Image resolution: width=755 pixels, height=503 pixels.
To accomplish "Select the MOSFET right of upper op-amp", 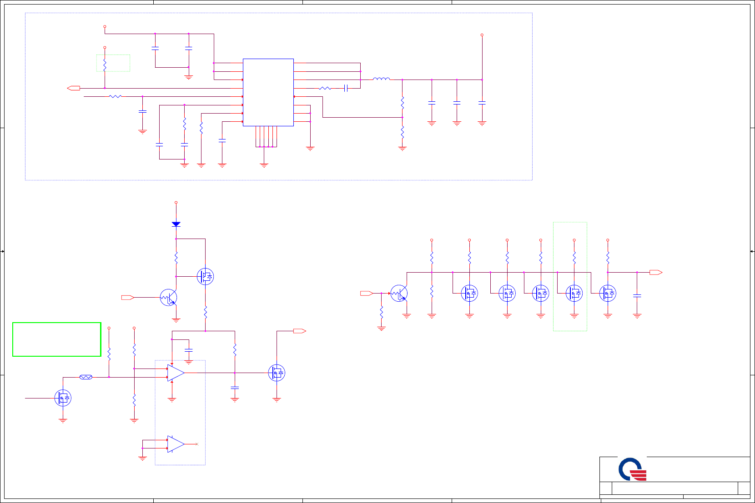I will (277, 373).
